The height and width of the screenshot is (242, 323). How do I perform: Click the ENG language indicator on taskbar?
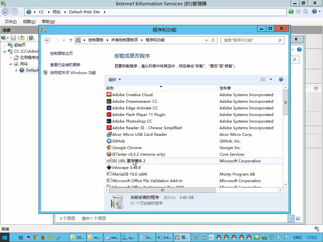(x=298, y=238)
